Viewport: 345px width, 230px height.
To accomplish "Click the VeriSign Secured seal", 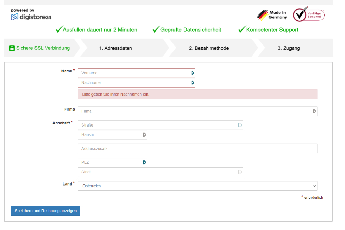I will tap(308, 15).
